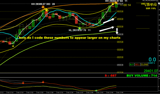Click the U&D 166 pts (7) label

[x=149, y=4]
